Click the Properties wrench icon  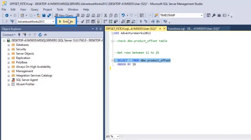point(214,15)
